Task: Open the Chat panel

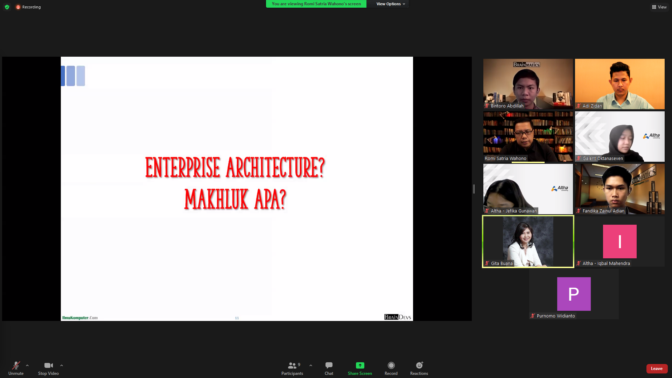Action: pyautogui.click(x=329, y=368)
